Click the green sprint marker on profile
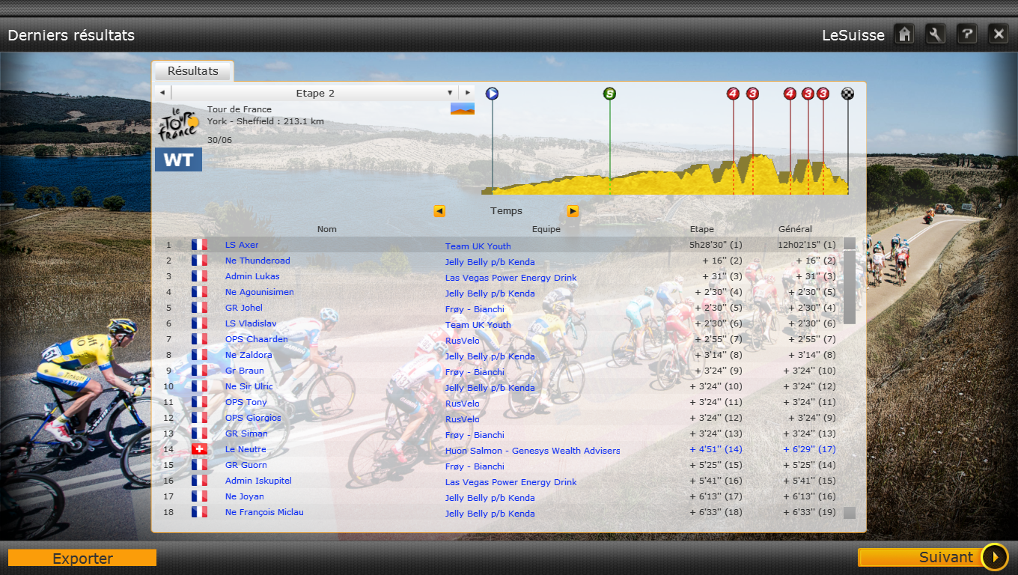The width and height of the screenshot is (1018, 575). [x=609, y=94]
